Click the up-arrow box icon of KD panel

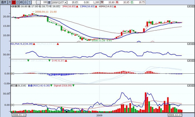pyautogui.click(x=191, y=44)
